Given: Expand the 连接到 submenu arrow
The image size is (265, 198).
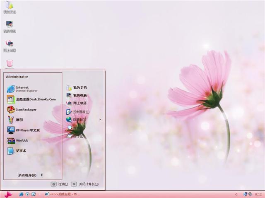Looking at the screenshot, I should 100,120.
